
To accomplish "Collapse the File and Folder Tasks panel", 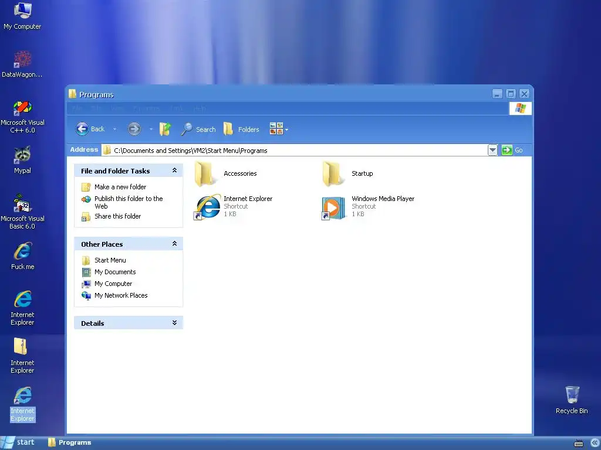I will click(174, 171).
